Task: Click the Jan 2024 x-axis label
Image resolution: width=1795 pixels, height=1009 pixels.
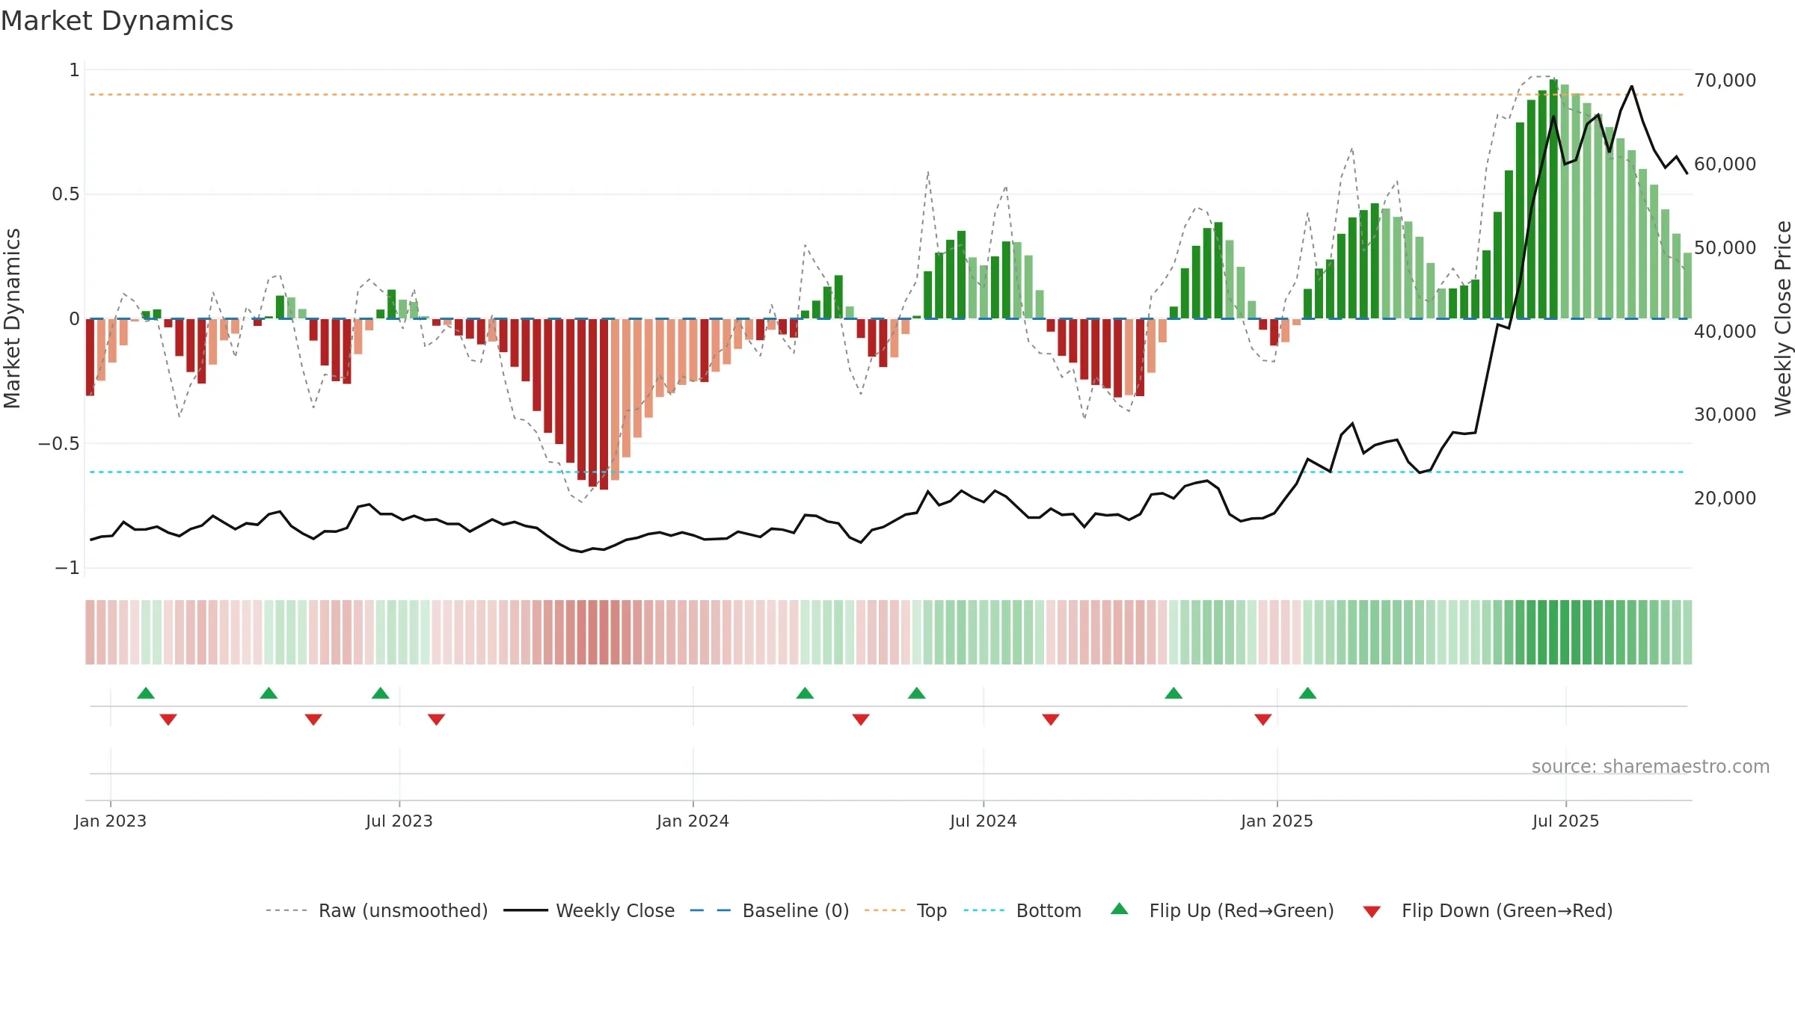Action: 693,821
